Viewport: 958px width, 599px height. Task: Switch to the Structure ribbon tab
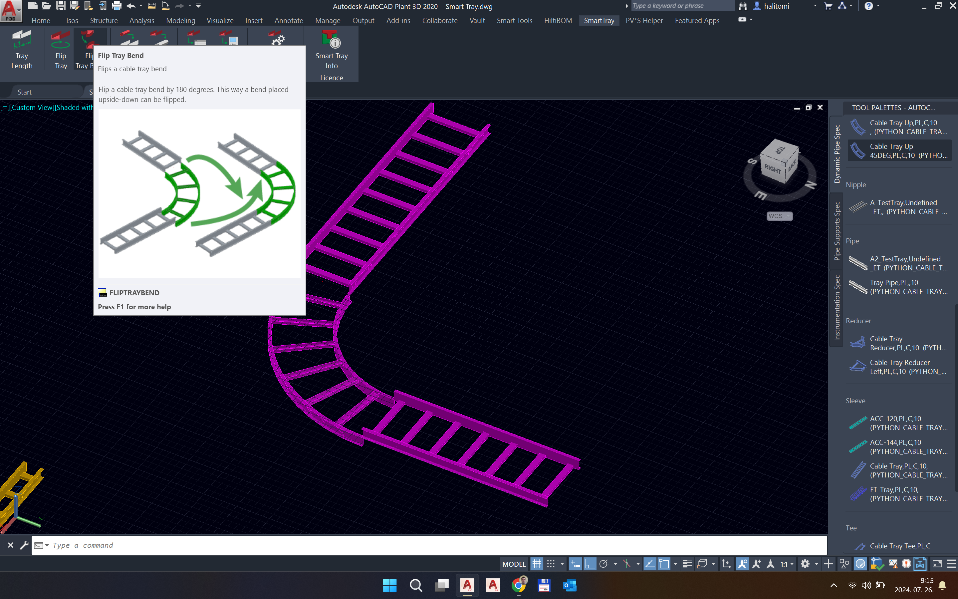[104, 21]
